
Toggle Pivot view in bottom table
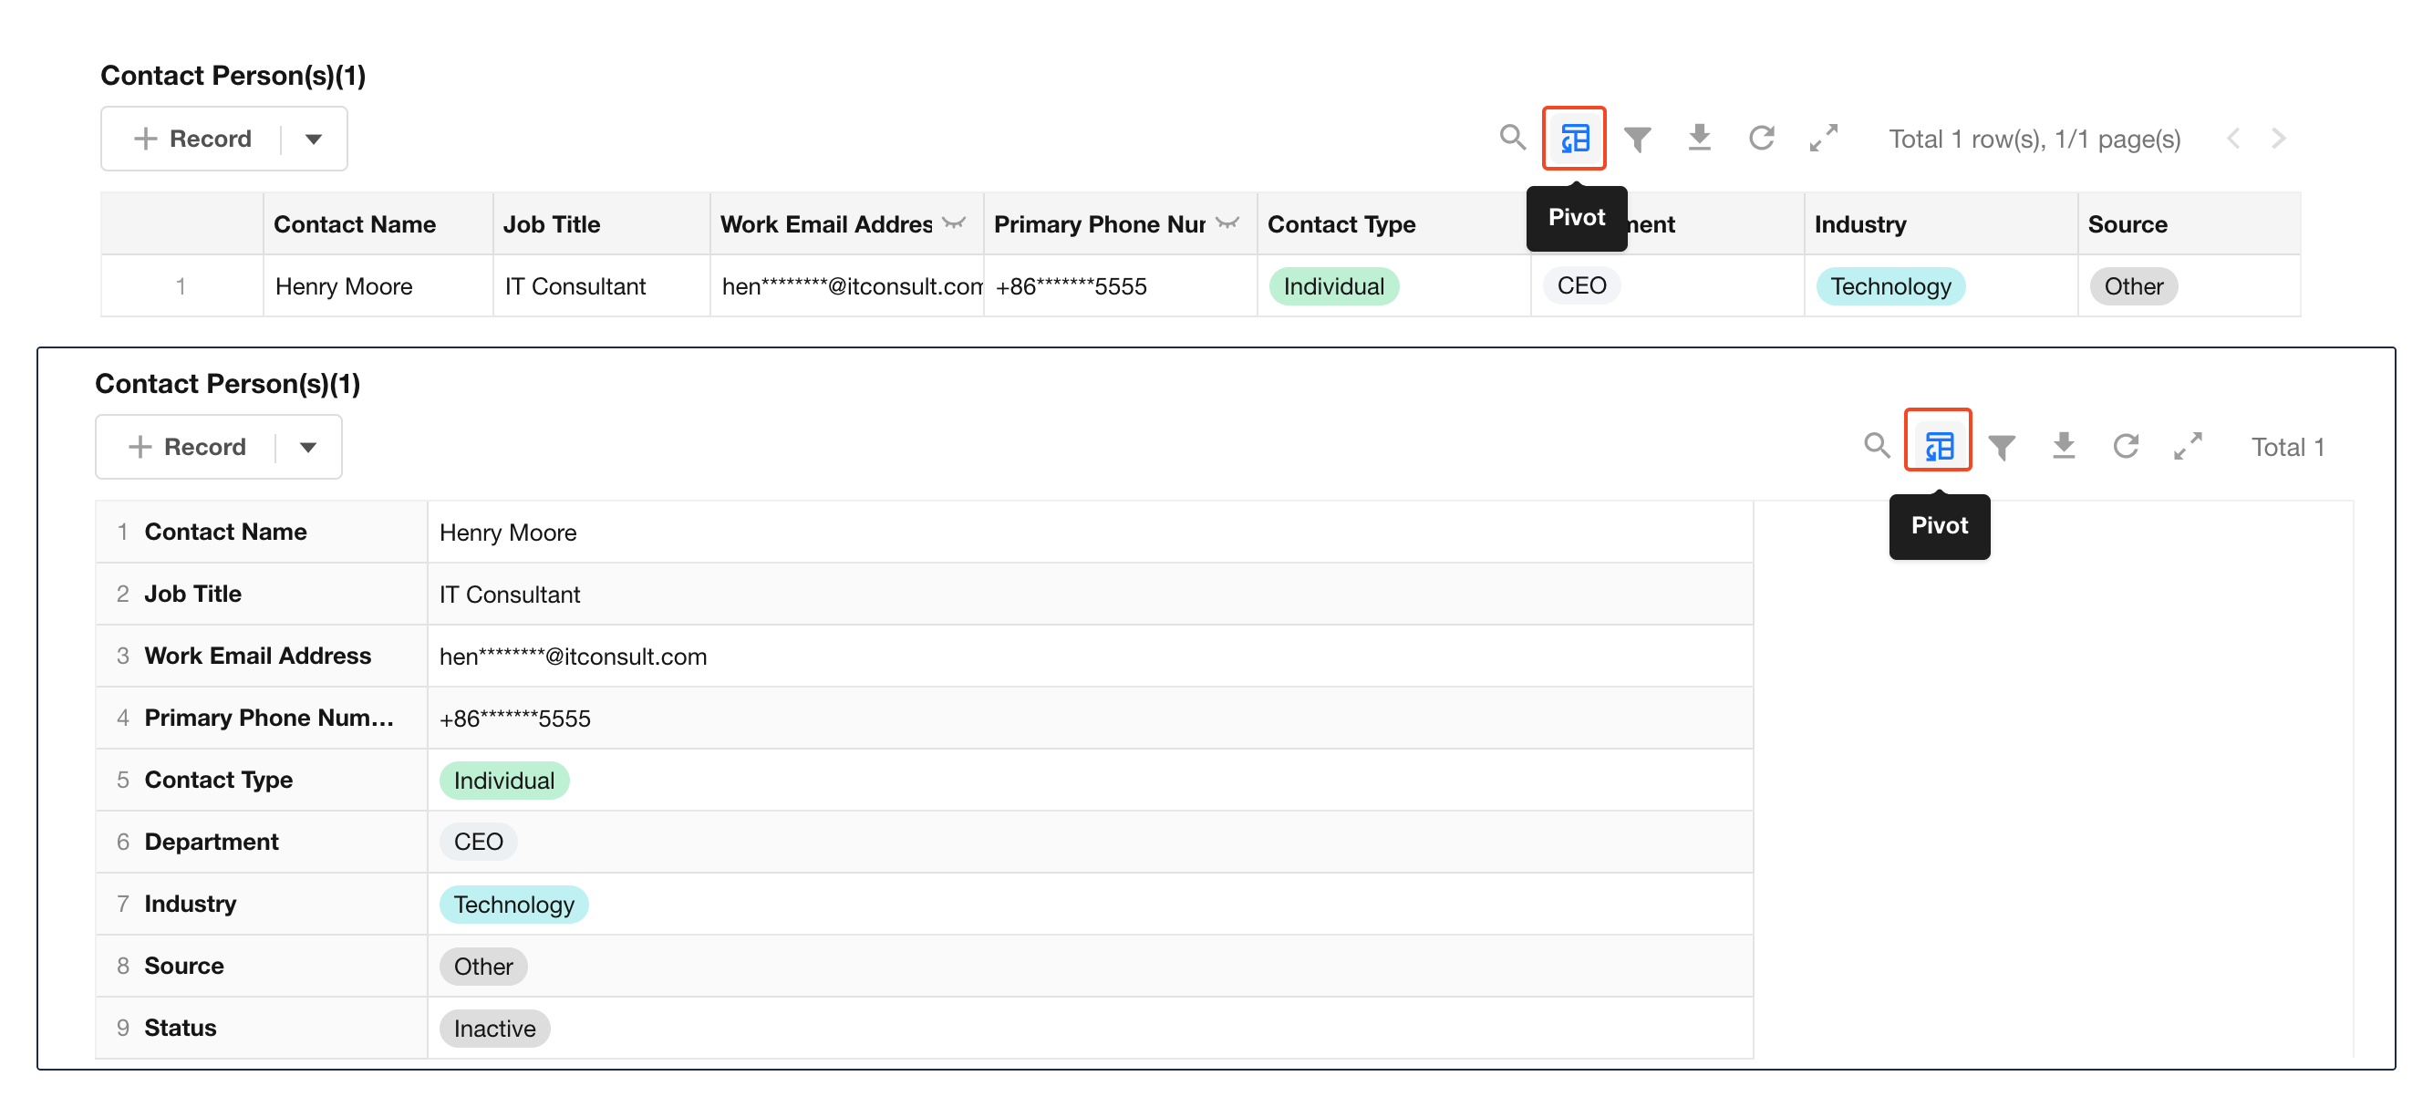pyautogui.click(x=1937, y=446)
